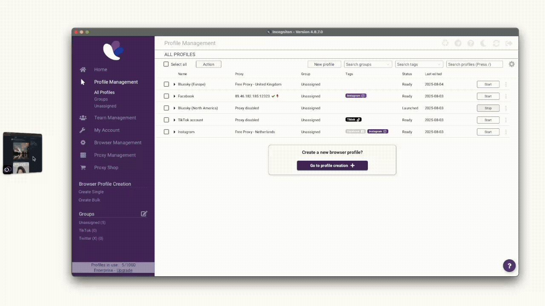Viewport: 545px width, 306px height.
Task: Open Groups submenu item under Profile Management
Action: 101,99
